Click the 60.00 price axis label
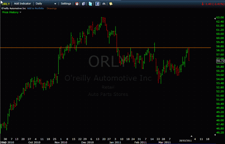 pyautogui.click(x=220, y=38)
